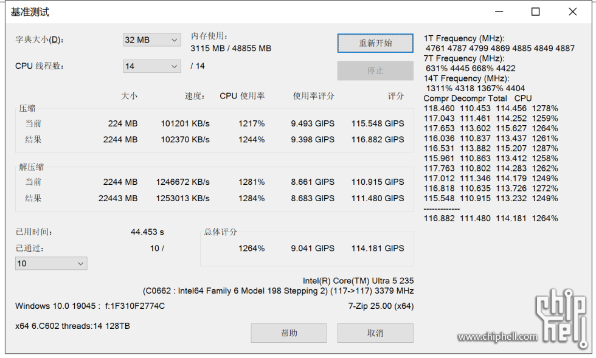
Task: Click log row starting with 117.043
Action: coord(491,118)
